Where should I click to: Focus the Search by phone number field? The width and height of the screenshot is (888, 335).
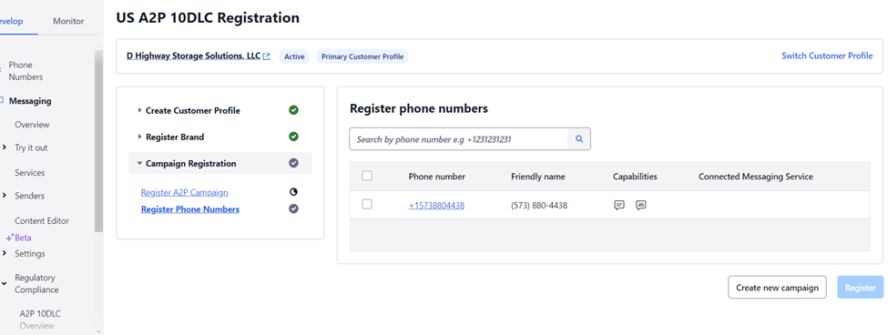pos(459,138)
